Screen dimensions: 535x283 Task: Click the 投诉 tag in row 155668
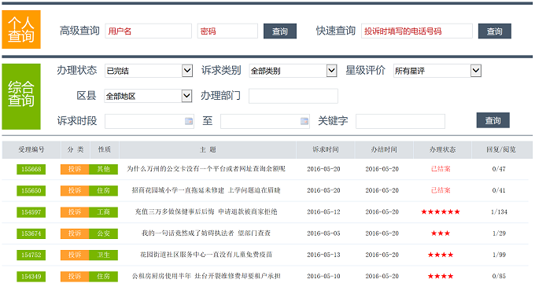(75, 169)
